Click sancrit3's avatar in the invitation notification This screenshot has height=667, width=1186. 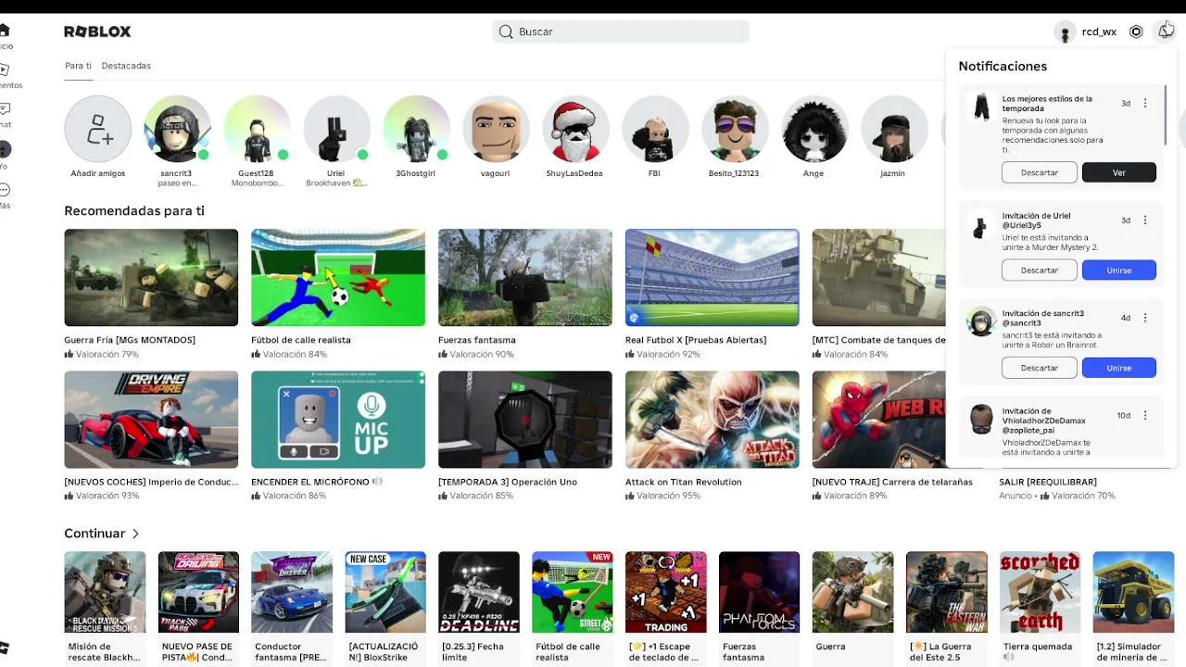981,321
